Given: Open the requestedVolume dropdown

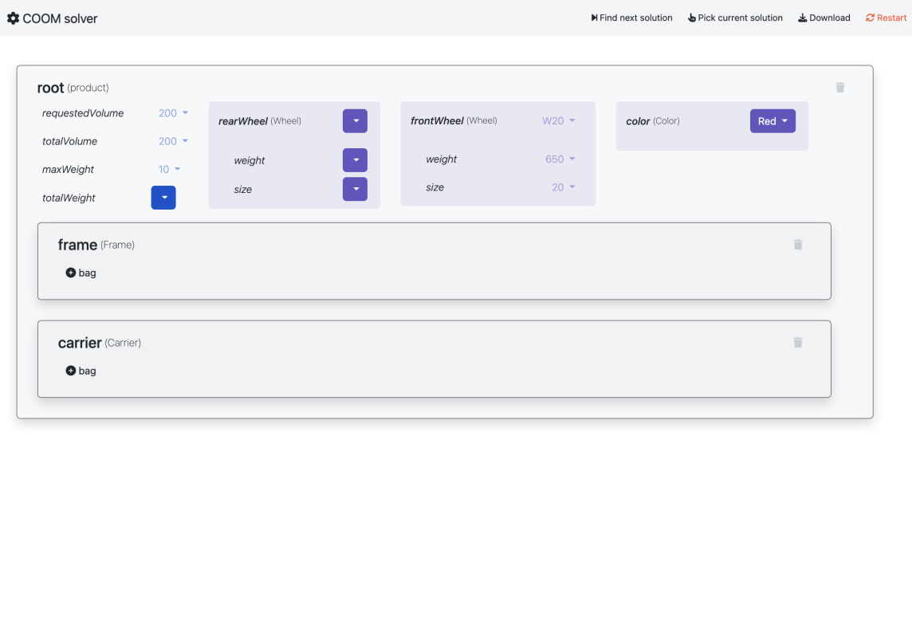Looking at the screenshot, I should point(173,113).
